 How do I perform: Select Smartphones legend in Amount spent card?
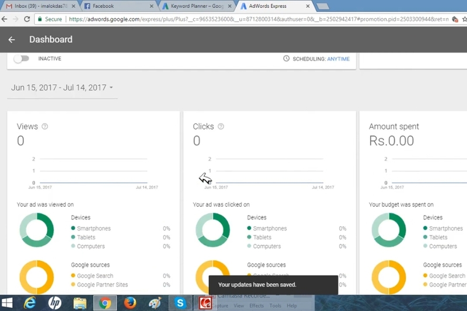click(x=443, y=228)
